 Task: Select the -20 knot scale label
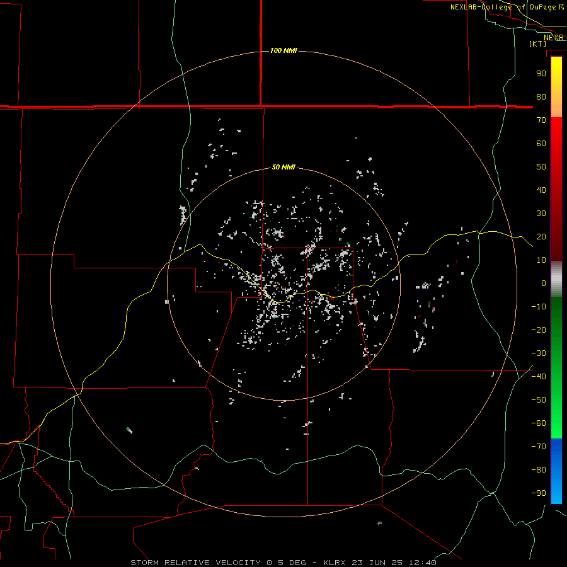(539, 329)
